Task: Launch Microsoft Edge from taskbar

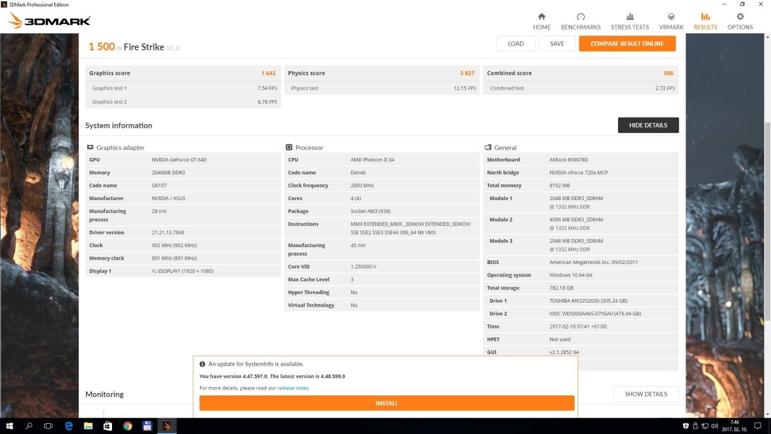Action: (69, 426)
